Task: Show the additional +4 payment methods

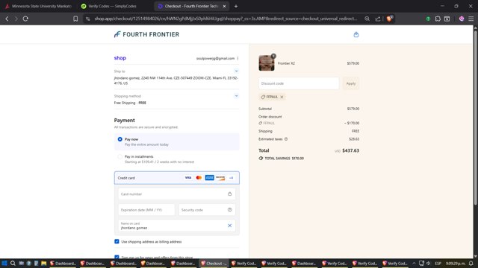Action: tap(231, 178)
